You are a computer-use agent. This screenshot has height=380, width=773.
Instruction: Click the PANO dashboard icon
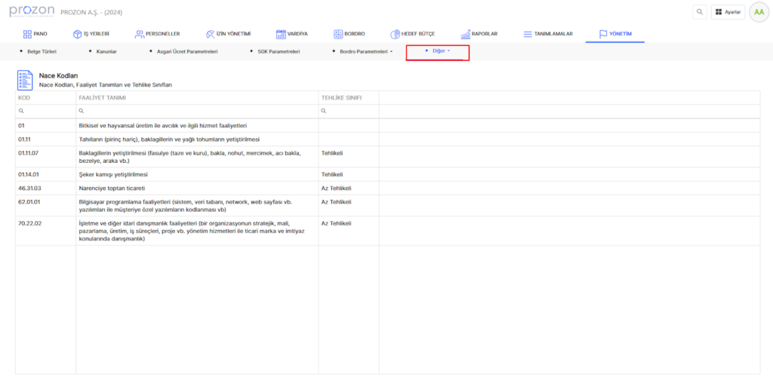tap(28, 34)
